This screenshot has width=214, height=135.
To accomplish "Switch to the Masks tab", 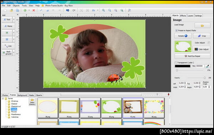I will point(31,95).
